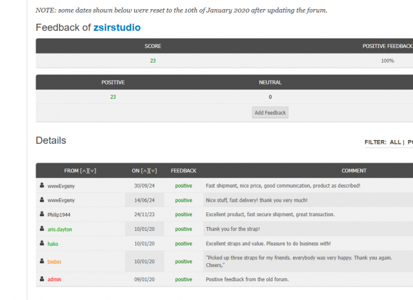The width and height of the screenshot is (413, 300).
Task: Click the count 23 under POSITIVE header
Action: pos(113,97)
